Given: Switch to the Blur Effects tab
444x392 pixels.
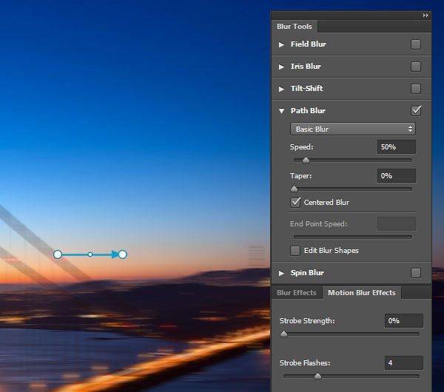Looking at the screenshot, I should (297, 293).
